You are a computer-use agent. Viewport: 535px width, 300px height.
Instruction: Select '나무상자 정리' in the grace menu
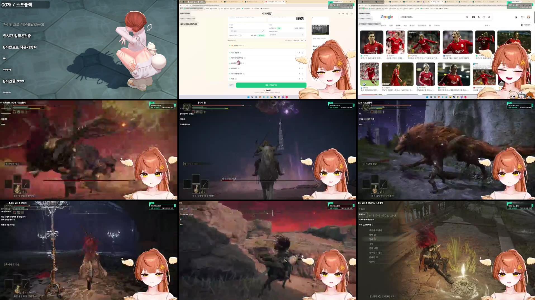(375, 253)
